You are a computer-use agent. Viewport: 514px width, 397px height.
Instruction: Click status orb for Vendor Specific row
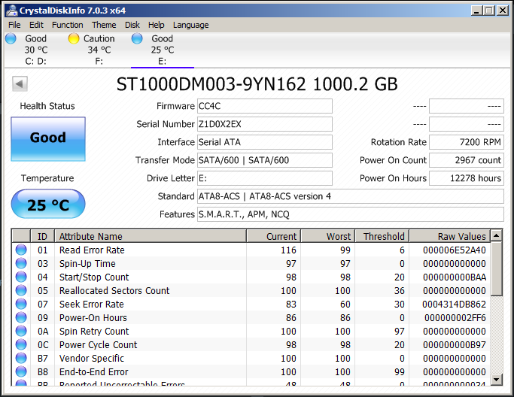[21, 359]
